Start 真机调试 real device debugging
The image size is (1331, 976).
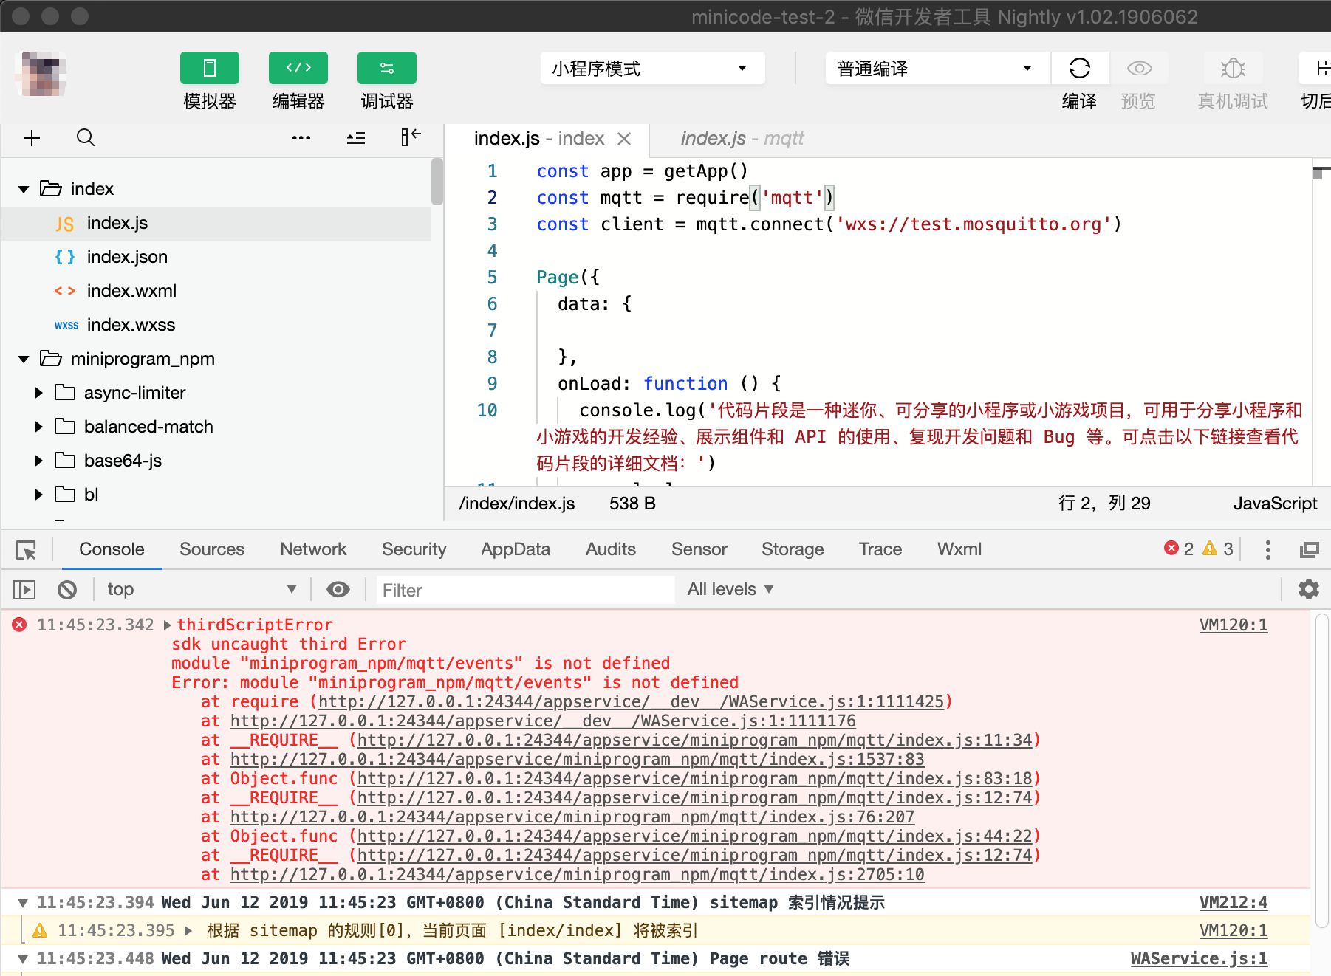click(1232, 68)
